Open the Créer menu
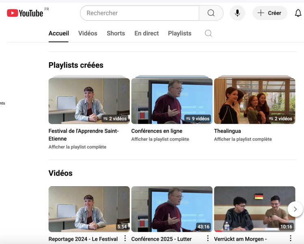304x244 pixels. tap(270, 13)
